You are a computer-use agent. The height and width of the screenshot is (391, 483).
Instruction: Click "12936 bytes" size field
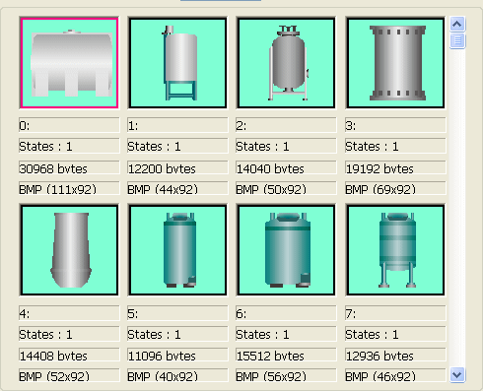pyautogui.click(x=395, y=356)
